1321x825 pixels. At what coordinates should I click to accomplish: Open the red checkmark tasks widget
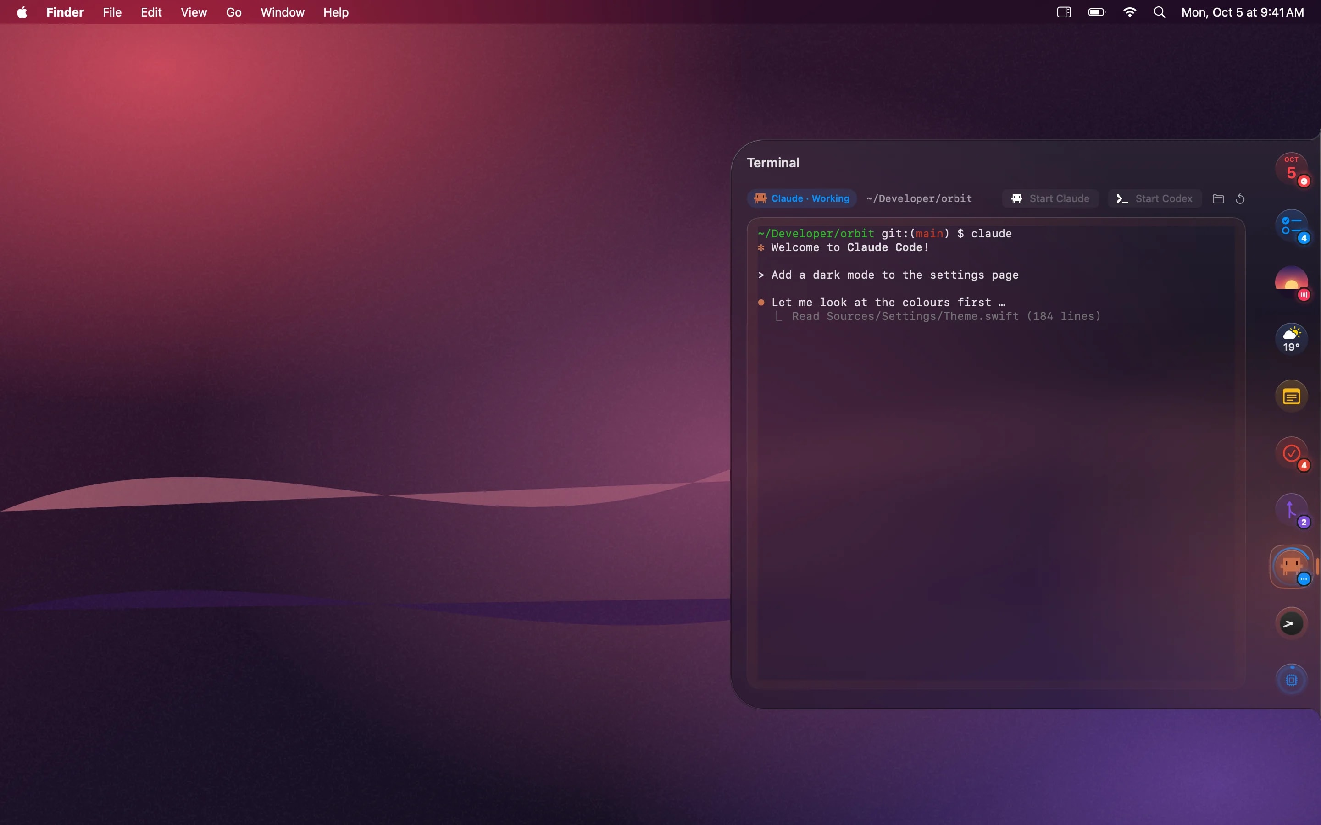[1291, 453]
